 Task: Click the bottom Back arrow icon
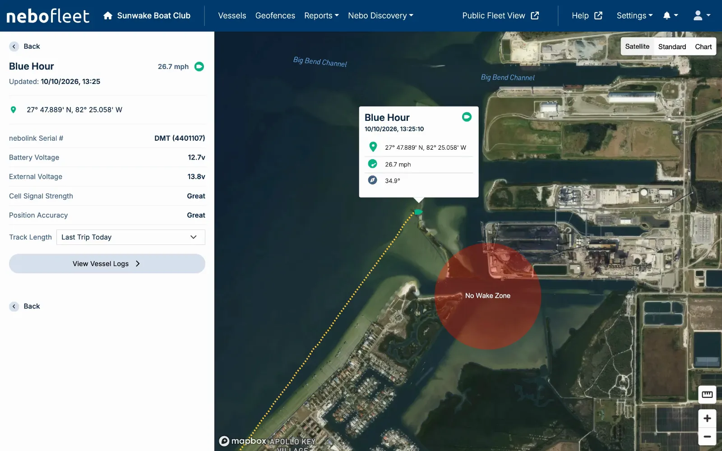tap(14, 306)
